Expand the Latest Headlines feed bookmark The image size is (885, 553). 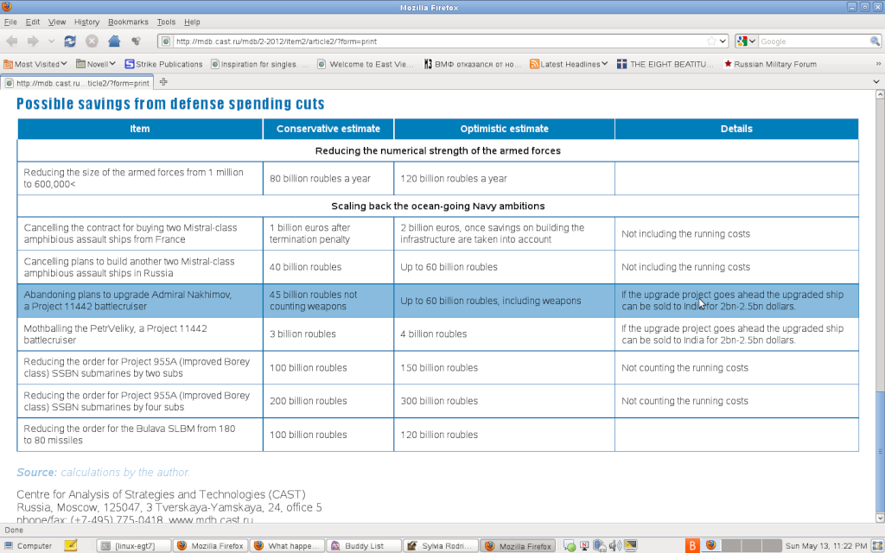point(569,64)
